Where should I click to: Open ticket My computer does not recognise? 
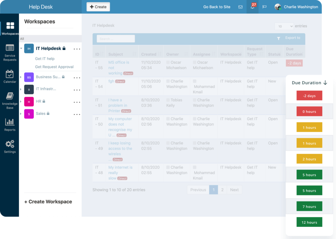coord(120,127)
